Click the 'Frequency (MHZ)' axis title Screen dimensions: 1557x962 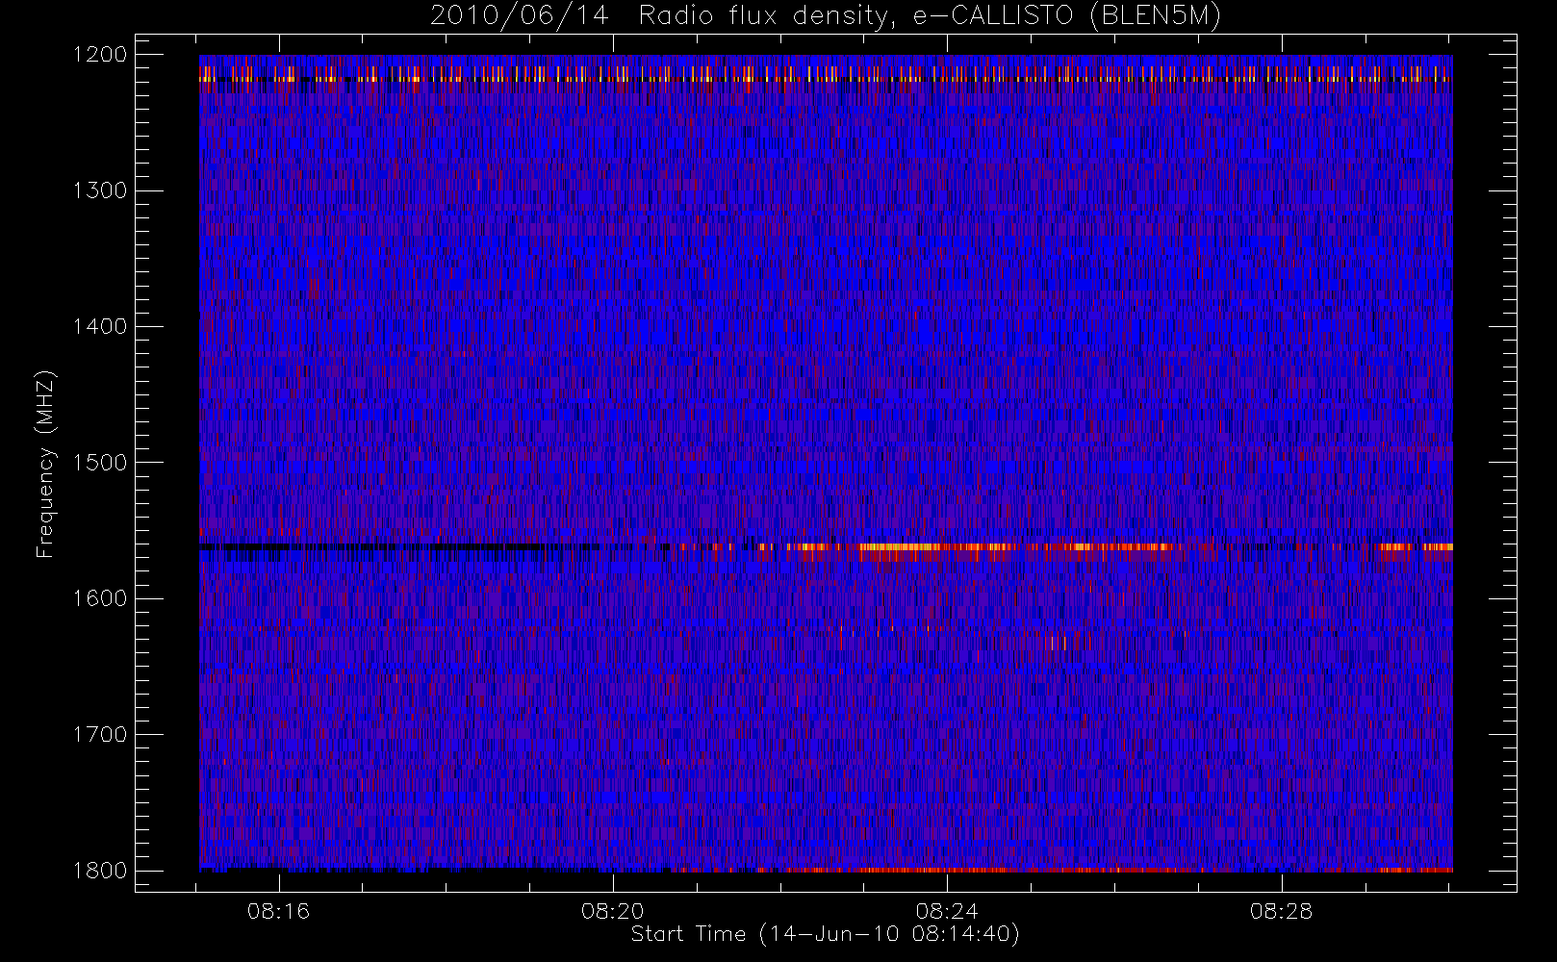click(45, 464)
